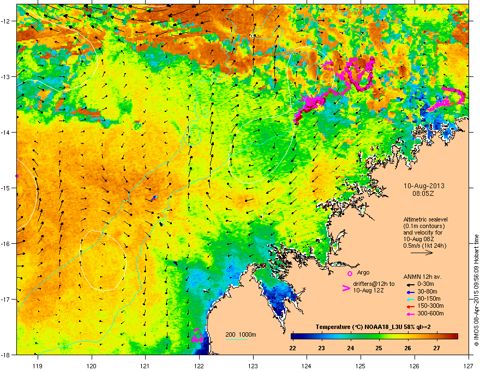Click the Argo legend label
The height and width of the screenshot is (371, 480).
[363, 272]
